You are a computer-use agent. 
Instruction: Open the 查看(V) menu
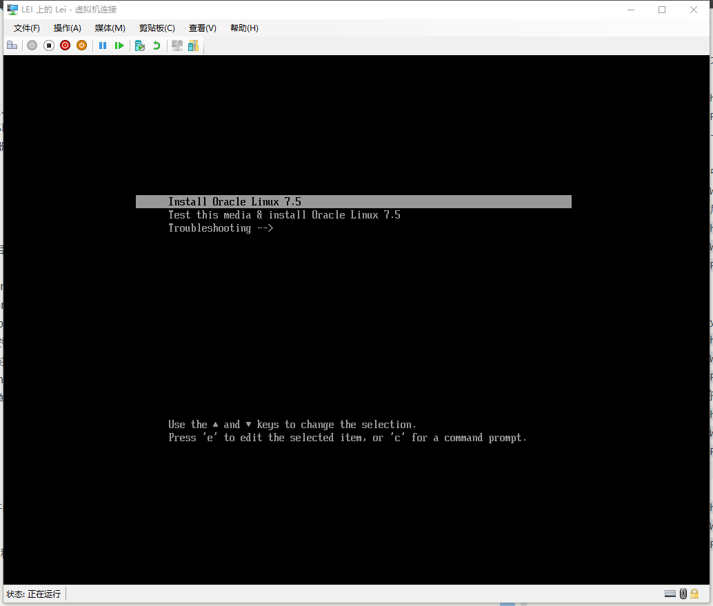point(202,28)
